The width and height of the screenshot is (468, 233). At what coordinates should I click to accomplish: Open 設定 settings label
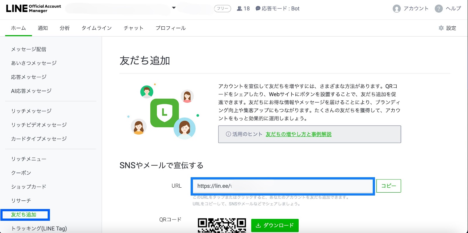(451, 28)
